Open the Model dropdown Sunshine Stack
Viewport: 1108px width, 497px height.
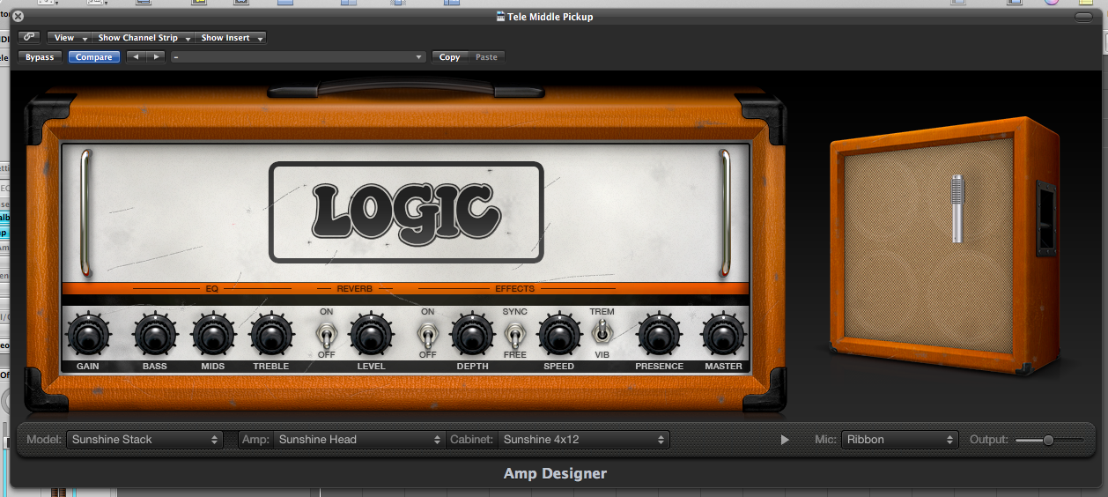144,440
